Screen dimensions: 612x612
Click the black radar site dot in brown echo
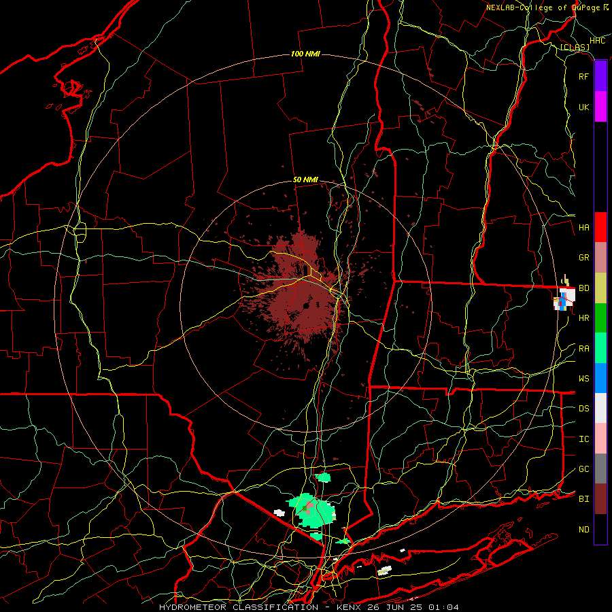click(x=306, y=306)
